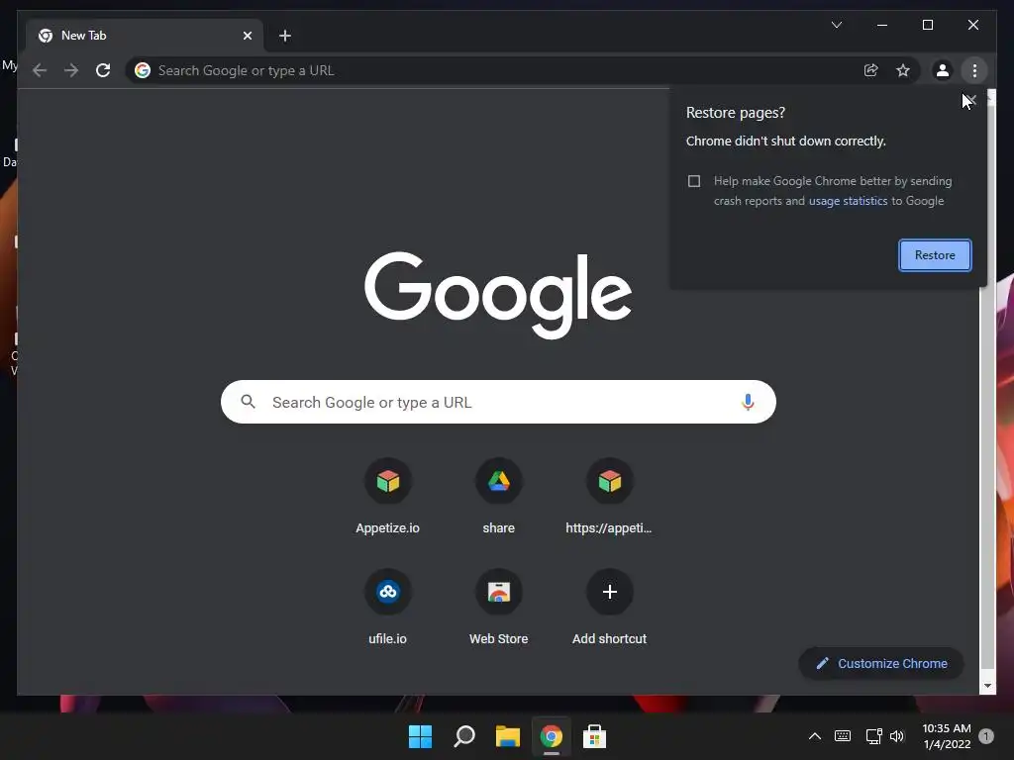Click the forward navigation arrow

(x=71, y=70)
